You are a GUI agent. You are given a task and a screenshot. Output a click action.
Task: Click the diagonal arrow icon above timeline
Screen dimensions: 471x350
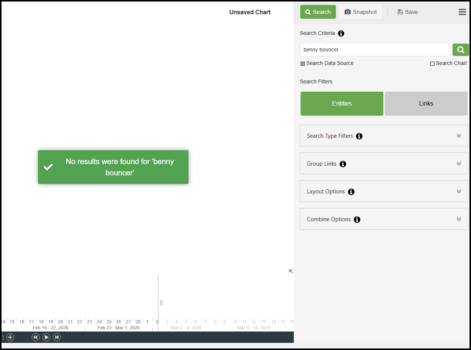point(291,272)
